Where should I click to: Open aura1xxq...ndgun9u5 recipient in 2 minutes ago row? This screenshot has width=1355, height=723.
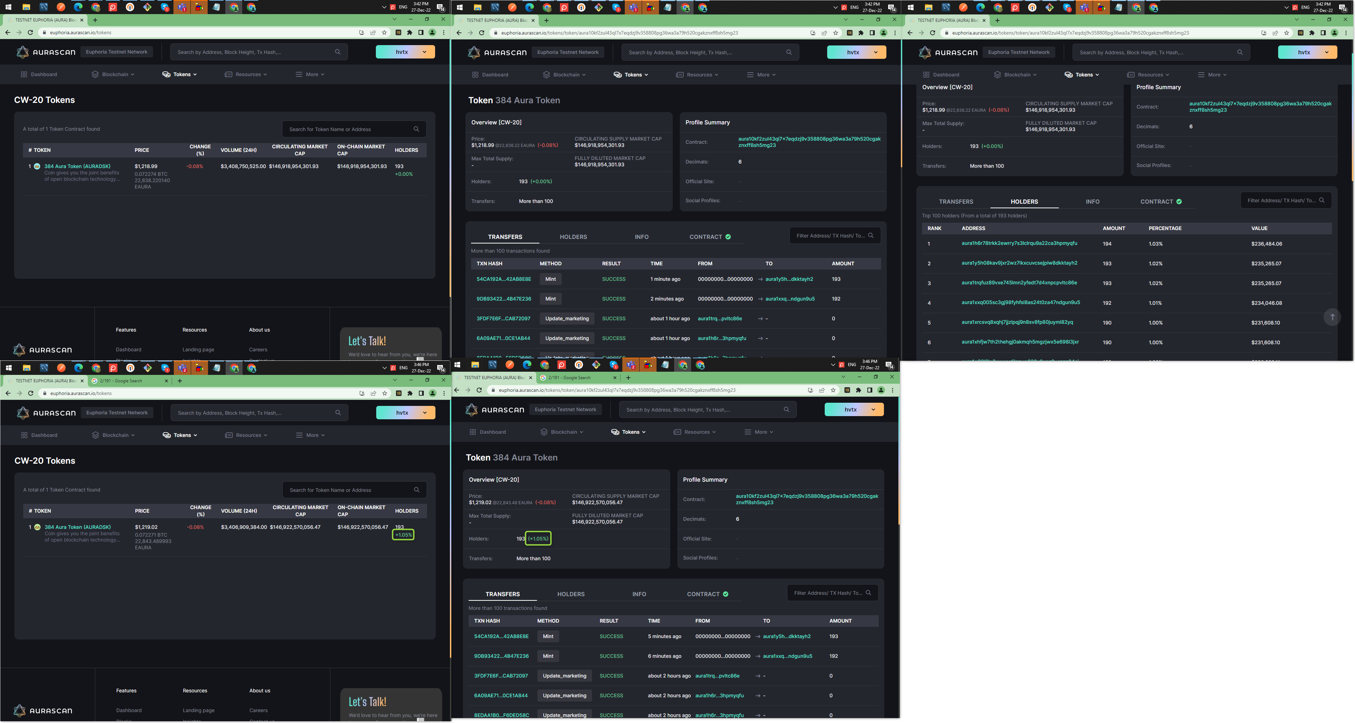pos(789,299)
